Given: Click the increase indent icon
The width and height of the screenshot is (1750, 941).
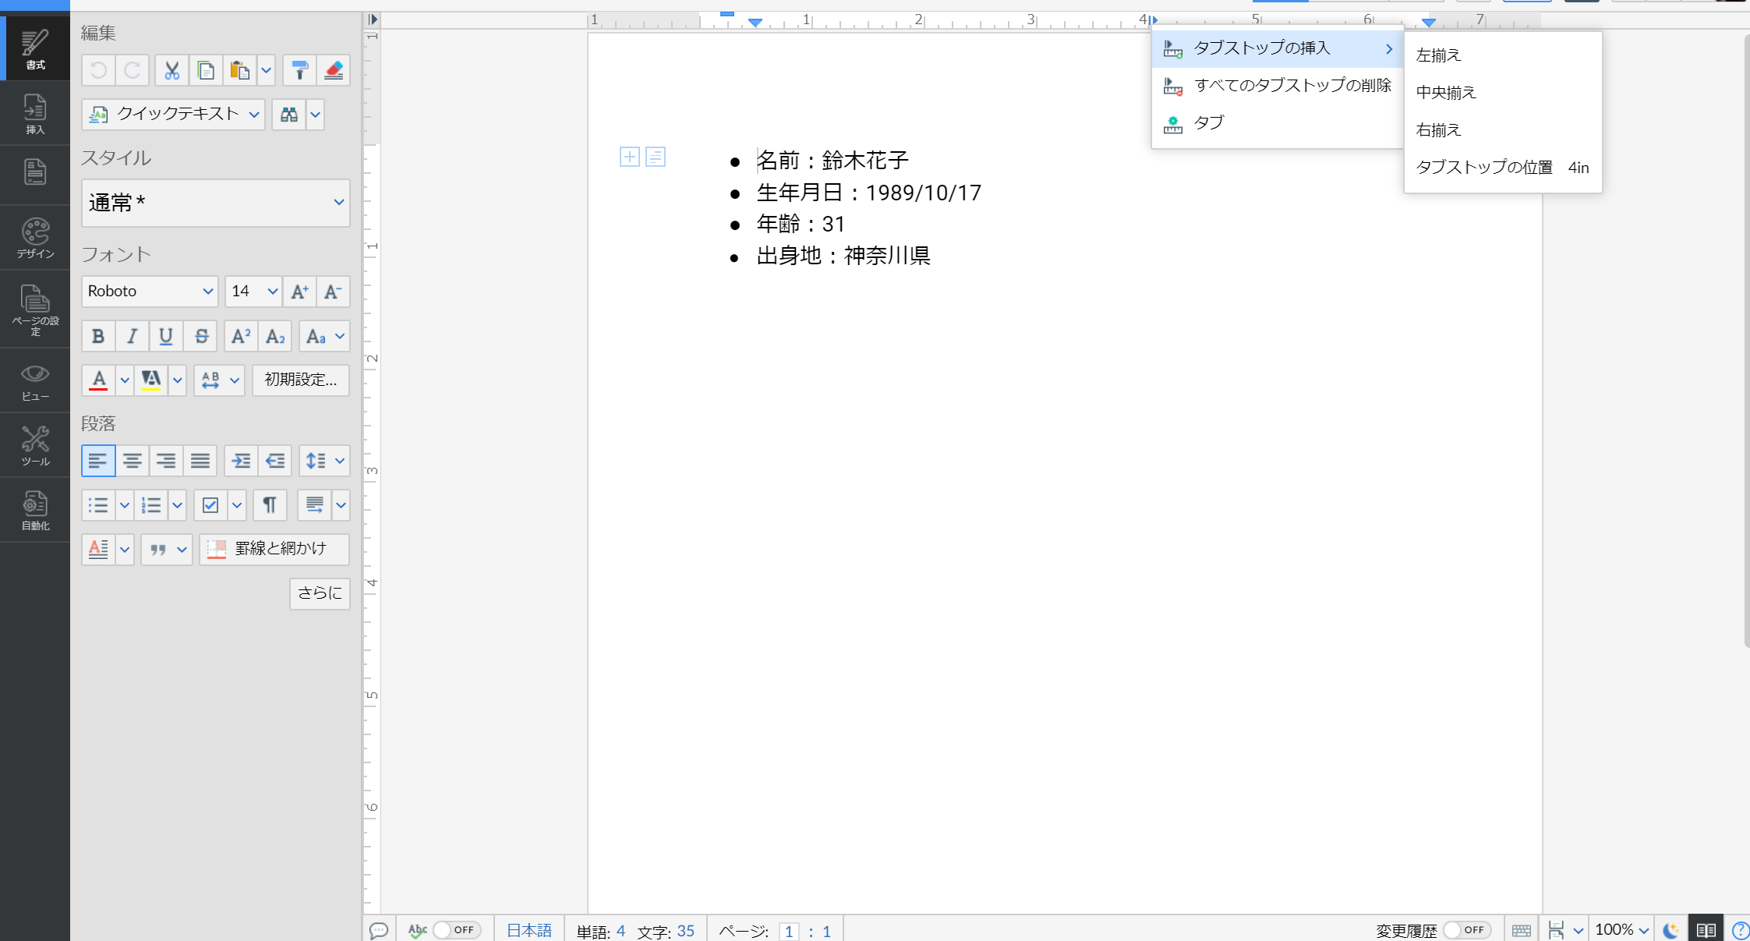Looking at the screenshot, I should 241,461.
